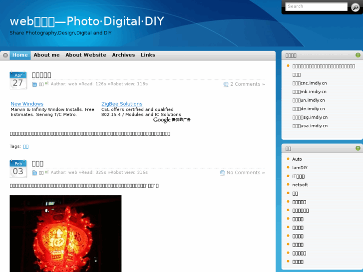363x272 pixels.
Task: Open the usa.imdiy.cn mirror link
Action: coord(310,126)
